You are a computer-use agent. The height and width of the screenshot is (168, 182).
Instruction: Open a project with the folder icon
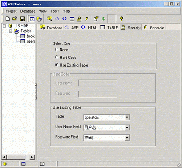click(15, 19)
